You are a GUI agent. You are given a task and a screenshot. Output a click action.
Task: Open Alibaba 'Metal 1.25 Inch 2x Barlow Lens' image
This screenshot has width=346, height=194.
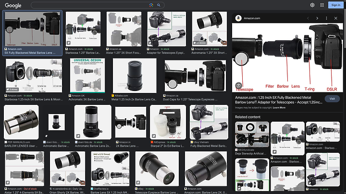(x=135, y=76)
